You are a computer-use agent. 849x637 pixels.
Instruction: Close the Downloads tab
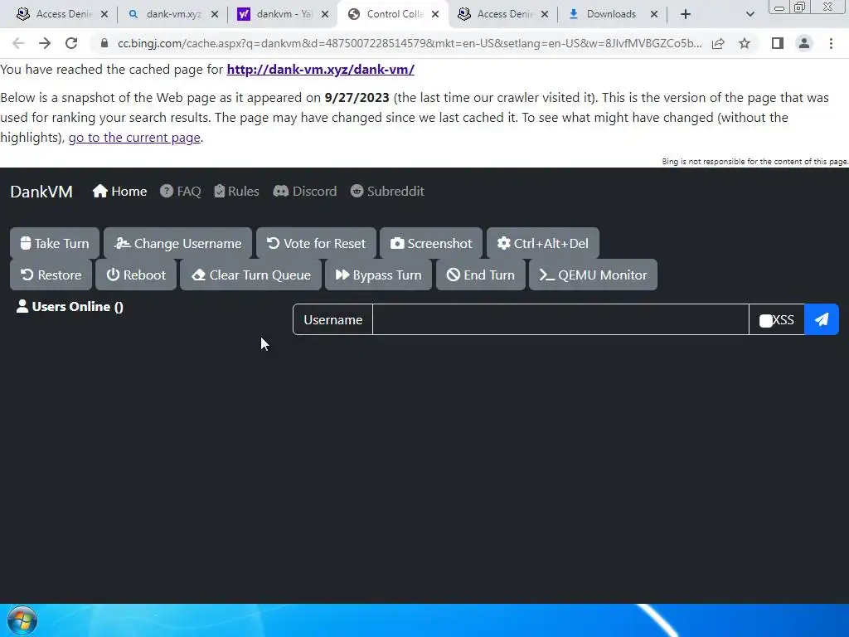point(654,15)
